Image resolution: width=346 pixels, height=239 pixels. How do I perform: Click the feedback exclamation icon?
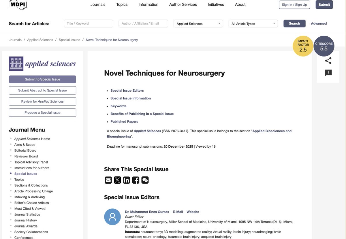(328, 73)
